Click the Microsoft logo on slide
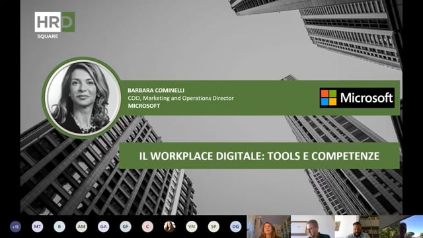 pyautogui.click(x=357, y=98)
